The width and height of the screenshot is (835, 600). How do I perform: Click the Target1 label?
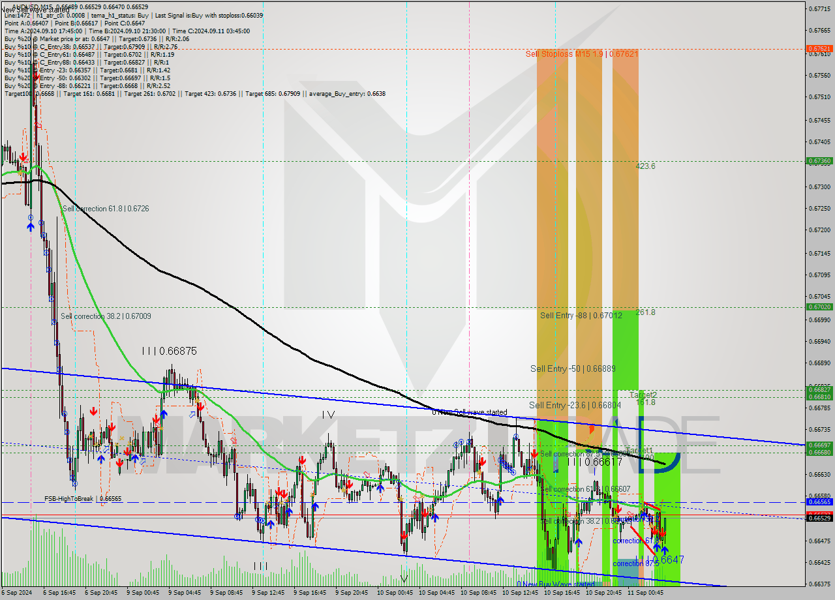[x=640, y=451]
